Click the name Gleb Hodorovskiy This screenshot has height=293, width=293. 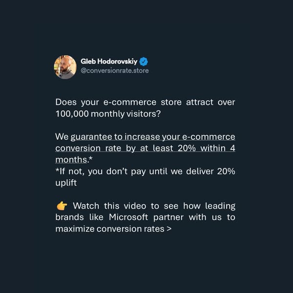(x=109, y=62)
